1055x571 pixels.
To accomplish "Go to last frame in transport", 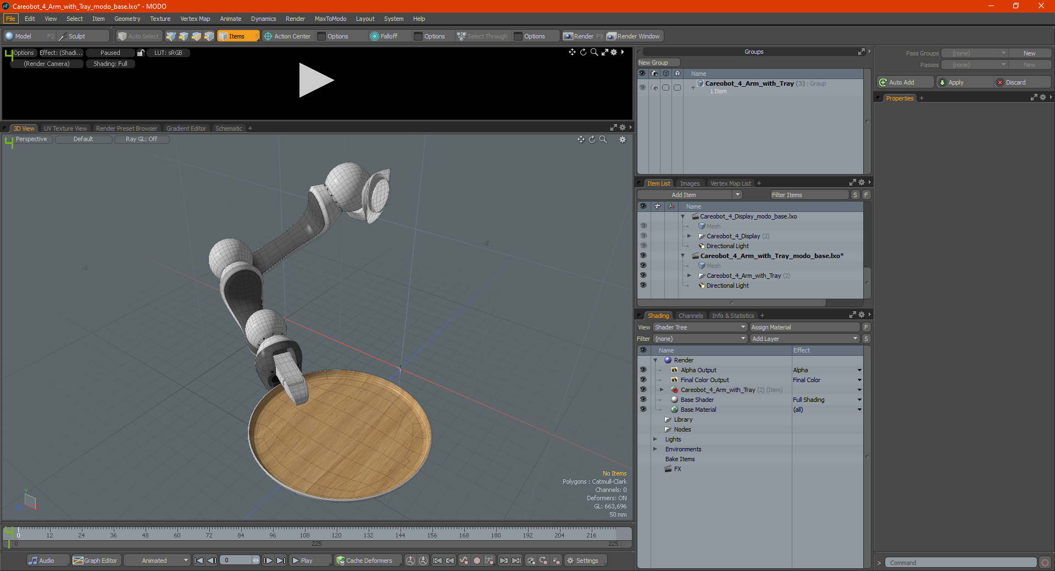I will (x=281, y=561).
